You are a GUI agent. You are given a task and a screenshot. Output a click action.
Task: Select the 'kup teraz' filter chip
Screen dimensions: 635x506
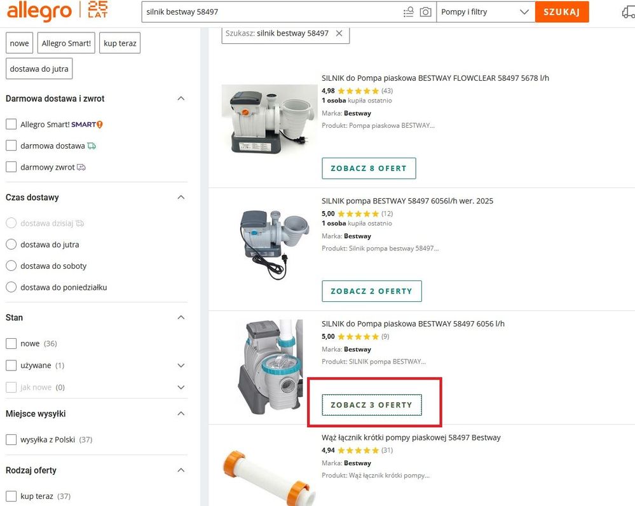(119, 43)
